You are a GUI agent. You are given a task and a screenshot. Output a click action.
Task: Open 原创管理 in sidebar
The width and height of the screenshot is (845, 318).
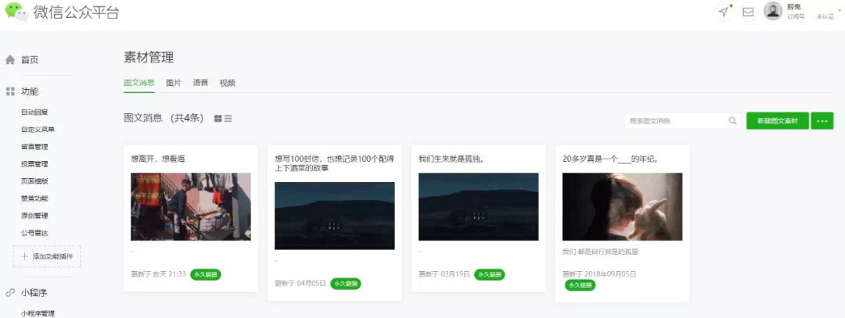(34, 215)
